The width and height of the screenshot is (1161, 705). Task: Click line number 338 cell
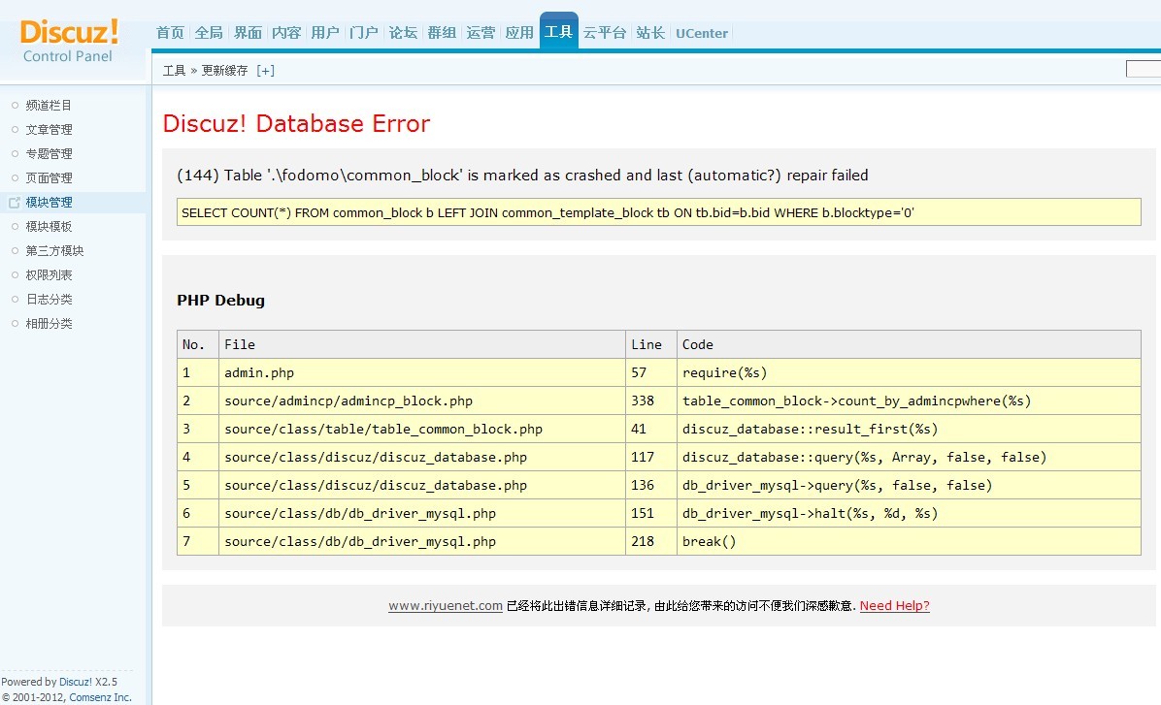coord(650,401)
